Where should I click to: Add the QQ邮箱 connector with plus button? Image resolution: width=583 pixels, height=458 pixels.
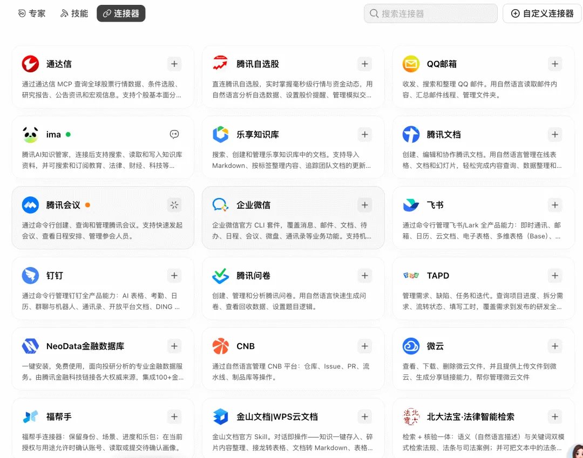coord(555,64)
